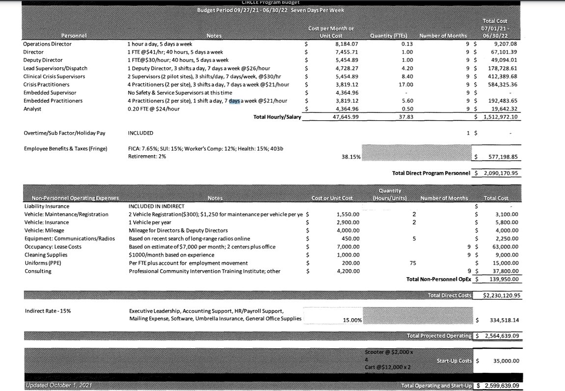Click the Operations Director row label
The height and width of the screenshot is (391, 565).
coord(47,44)
